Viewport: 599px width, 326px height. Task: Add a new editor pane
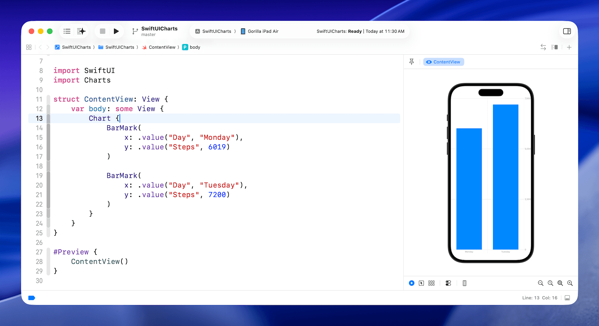569,47
